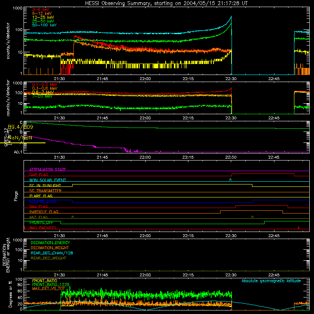This screenshot has height=314, width=314.
Task: Click the NaN/NaN GOES annotation
Action: 20,138
